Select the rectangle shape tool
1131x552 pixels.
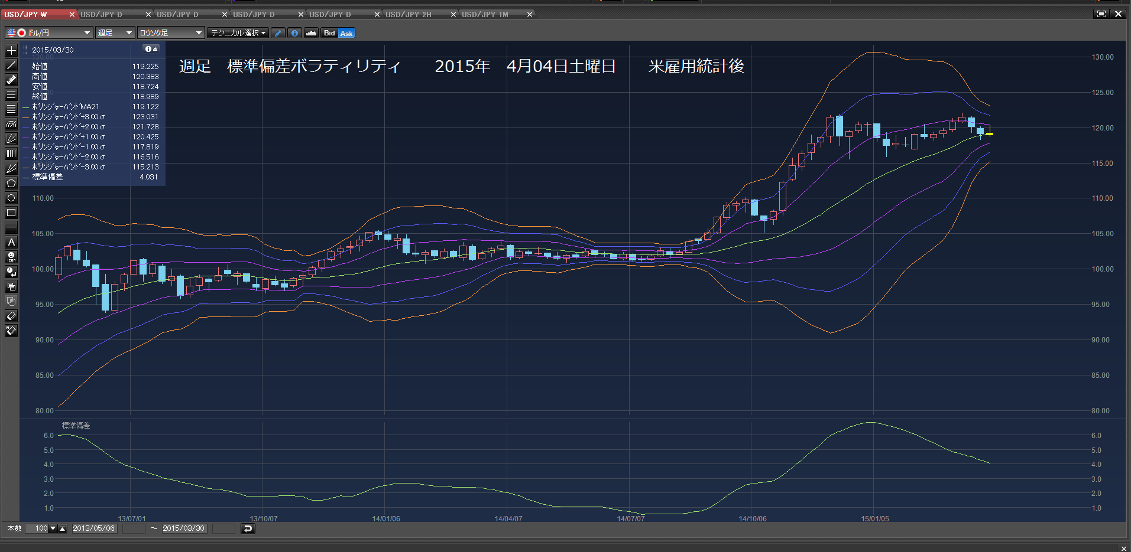(11, 213)
